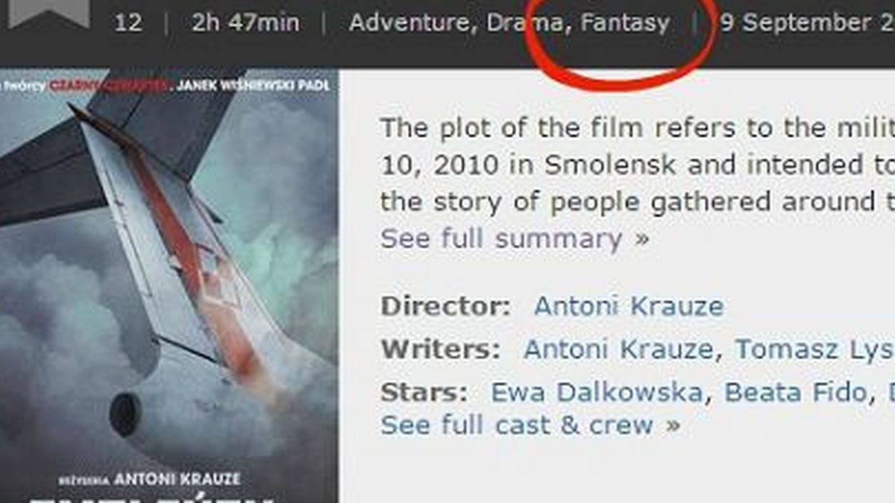895x503 pixels.
Task: Click Antoni Krauze in the Writers row
Action: pyautogui.click(x=618, y=349)
